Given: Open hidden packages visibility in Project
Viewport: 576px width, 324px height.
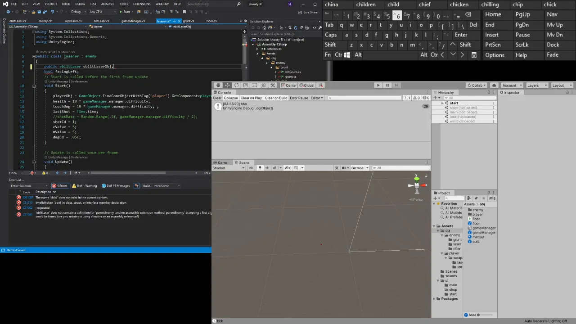Looking at the screenshot, I should 492,198.
